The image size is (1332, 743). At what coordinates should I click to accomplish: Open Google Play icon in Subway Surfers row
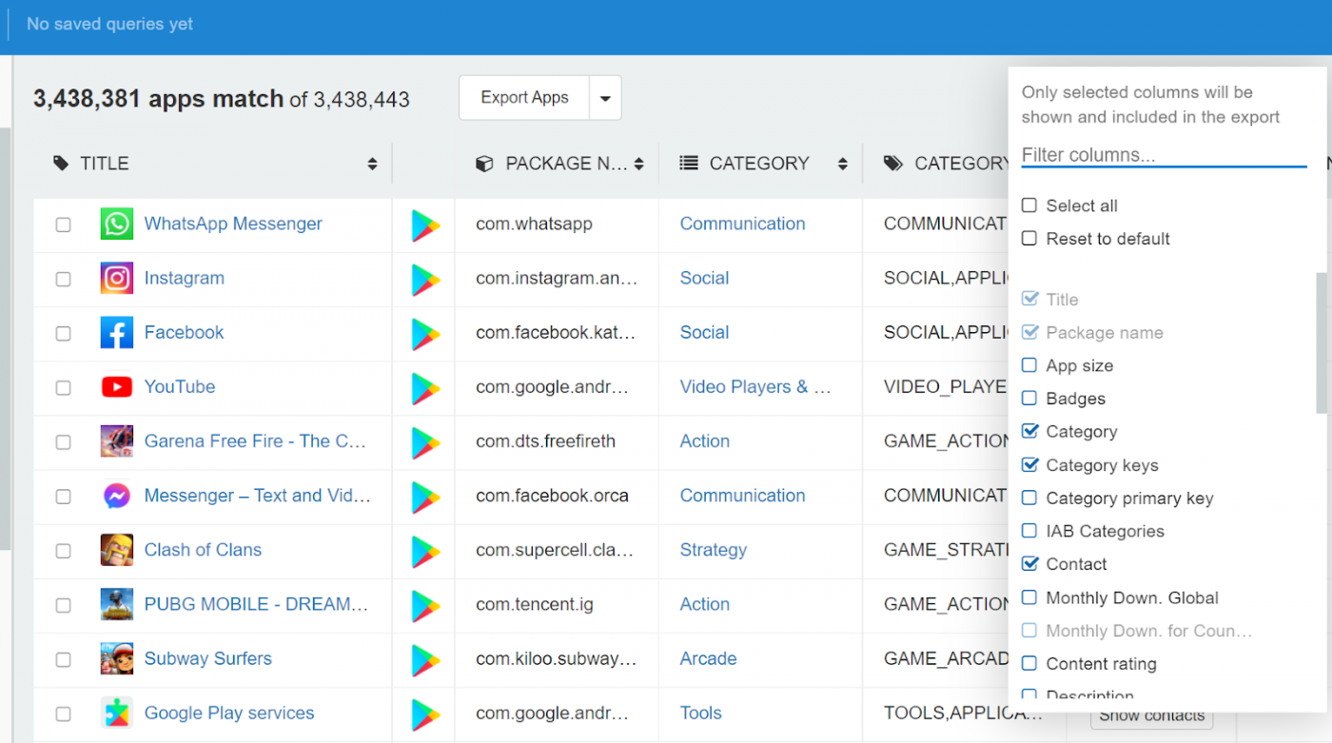[425, 659]
